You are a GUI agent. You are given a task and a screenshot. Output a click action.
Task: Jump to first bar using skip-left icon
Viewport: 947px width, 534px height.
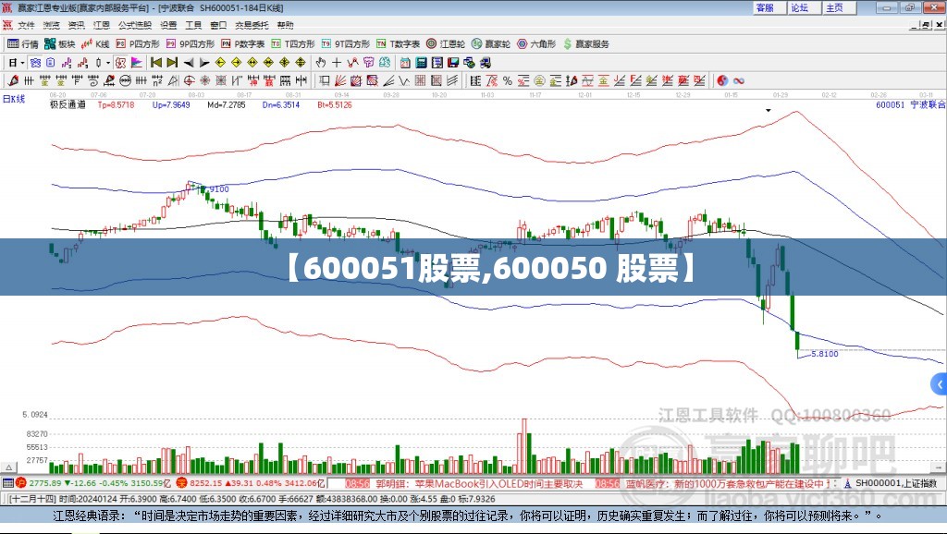coord(155,62)
